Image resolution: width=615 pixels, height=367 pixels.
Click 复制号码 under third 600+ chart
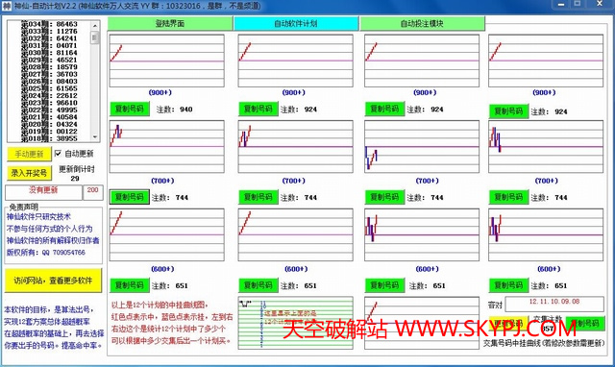[x=384, y=285]
